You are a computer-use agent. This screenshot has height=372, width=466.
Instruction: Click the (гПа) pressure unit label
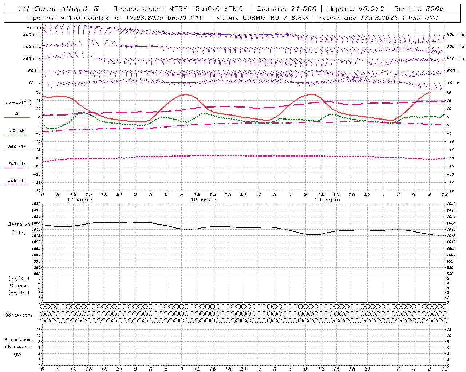click(x=19, y=233)
